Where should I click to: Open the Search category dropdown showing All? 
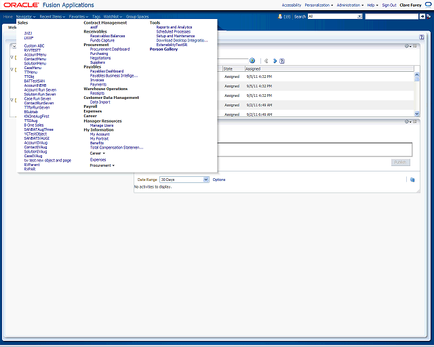pos(335,16)
